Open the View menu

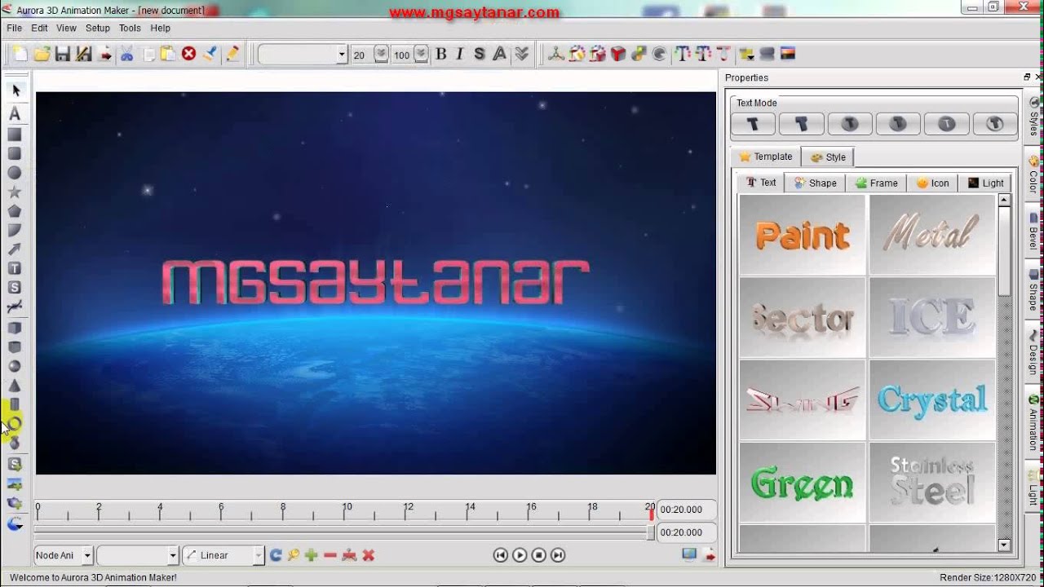coord(66,28)
